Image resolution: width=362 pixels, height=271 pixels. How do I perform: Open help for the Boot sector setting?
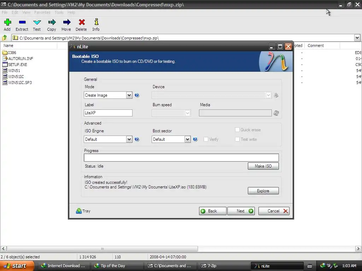pyautogui.click(x=195, y=139)
